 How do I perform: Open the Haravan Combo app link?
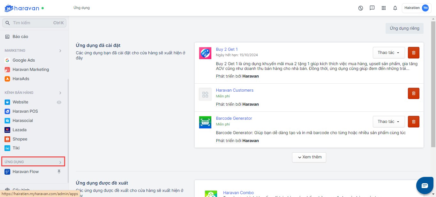point(238,193)
